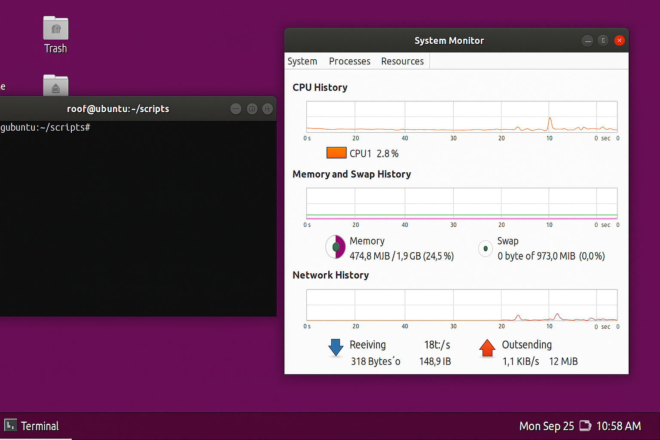Click the blue Receiving down-arrow icon

336,348
